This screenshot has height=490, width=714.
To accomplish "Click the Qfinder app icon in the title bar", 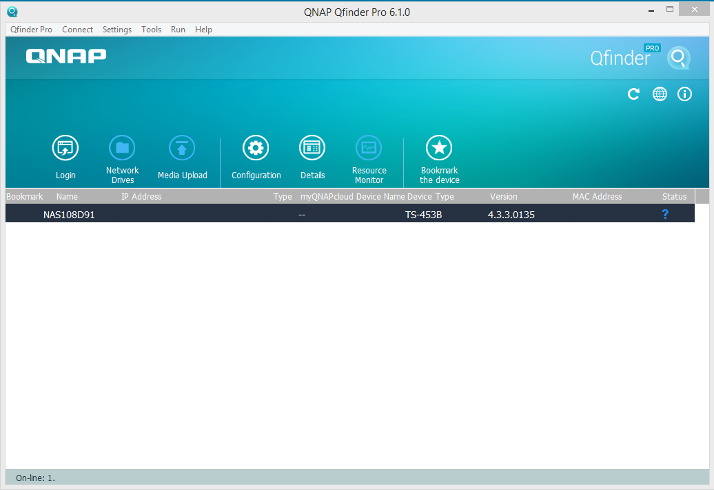I will click(12, 12).
